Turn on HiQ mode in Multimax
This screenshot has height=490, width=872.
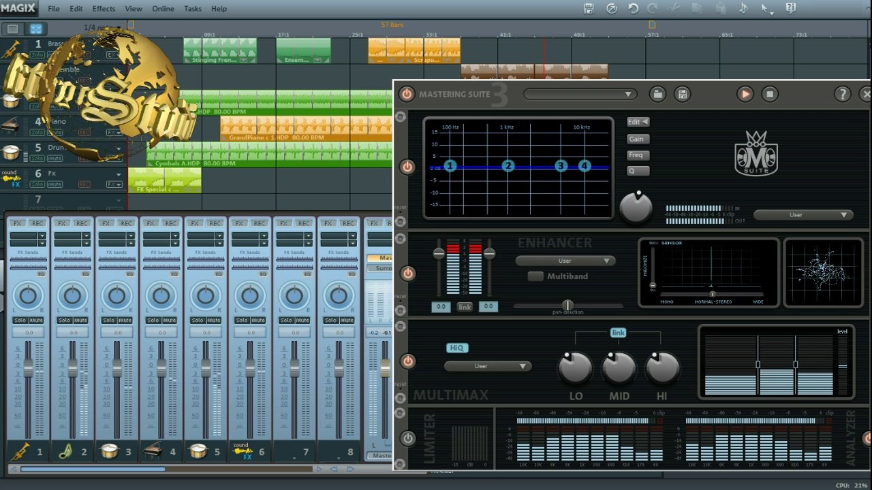pos(457,348)
